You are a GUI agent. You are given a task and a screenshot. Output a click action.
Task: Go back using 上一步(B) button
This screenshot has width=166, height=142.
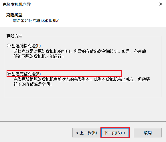pos(86,133)
